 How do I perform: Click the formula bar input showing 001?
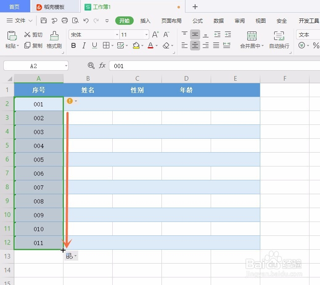click(214, 66)
